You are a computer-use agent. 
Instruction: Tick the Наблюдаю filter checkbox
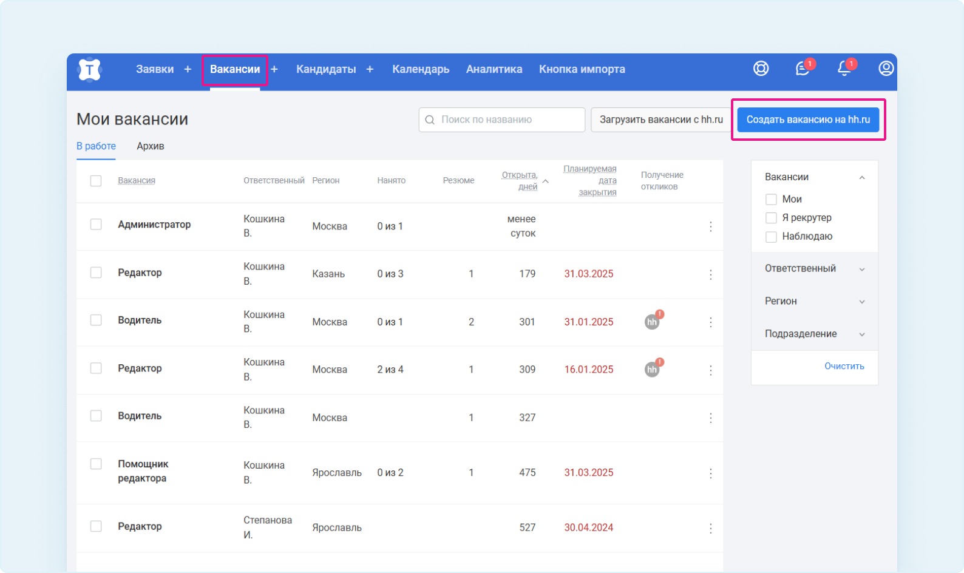pyautogui.click(x=771, y=237)
